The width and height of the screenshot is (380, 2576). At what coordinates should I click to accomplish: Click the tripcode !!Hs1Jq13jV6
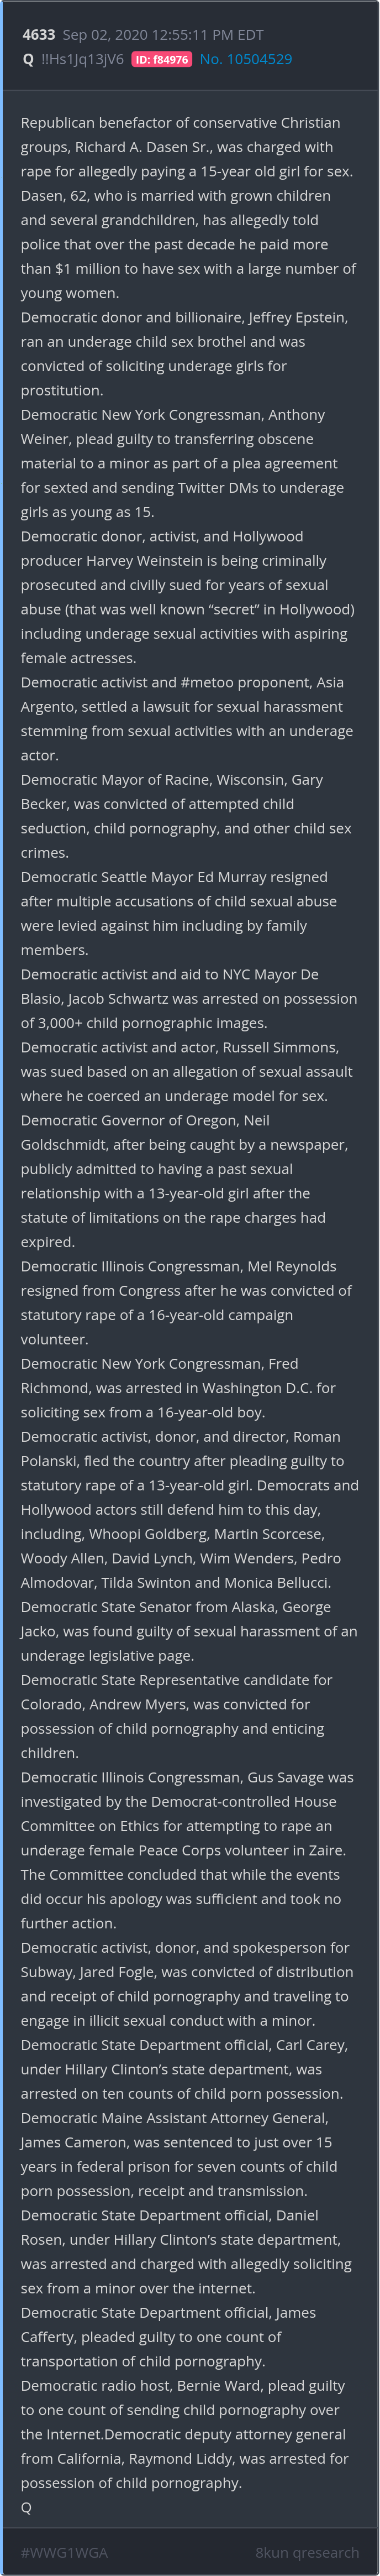(82, 59)
